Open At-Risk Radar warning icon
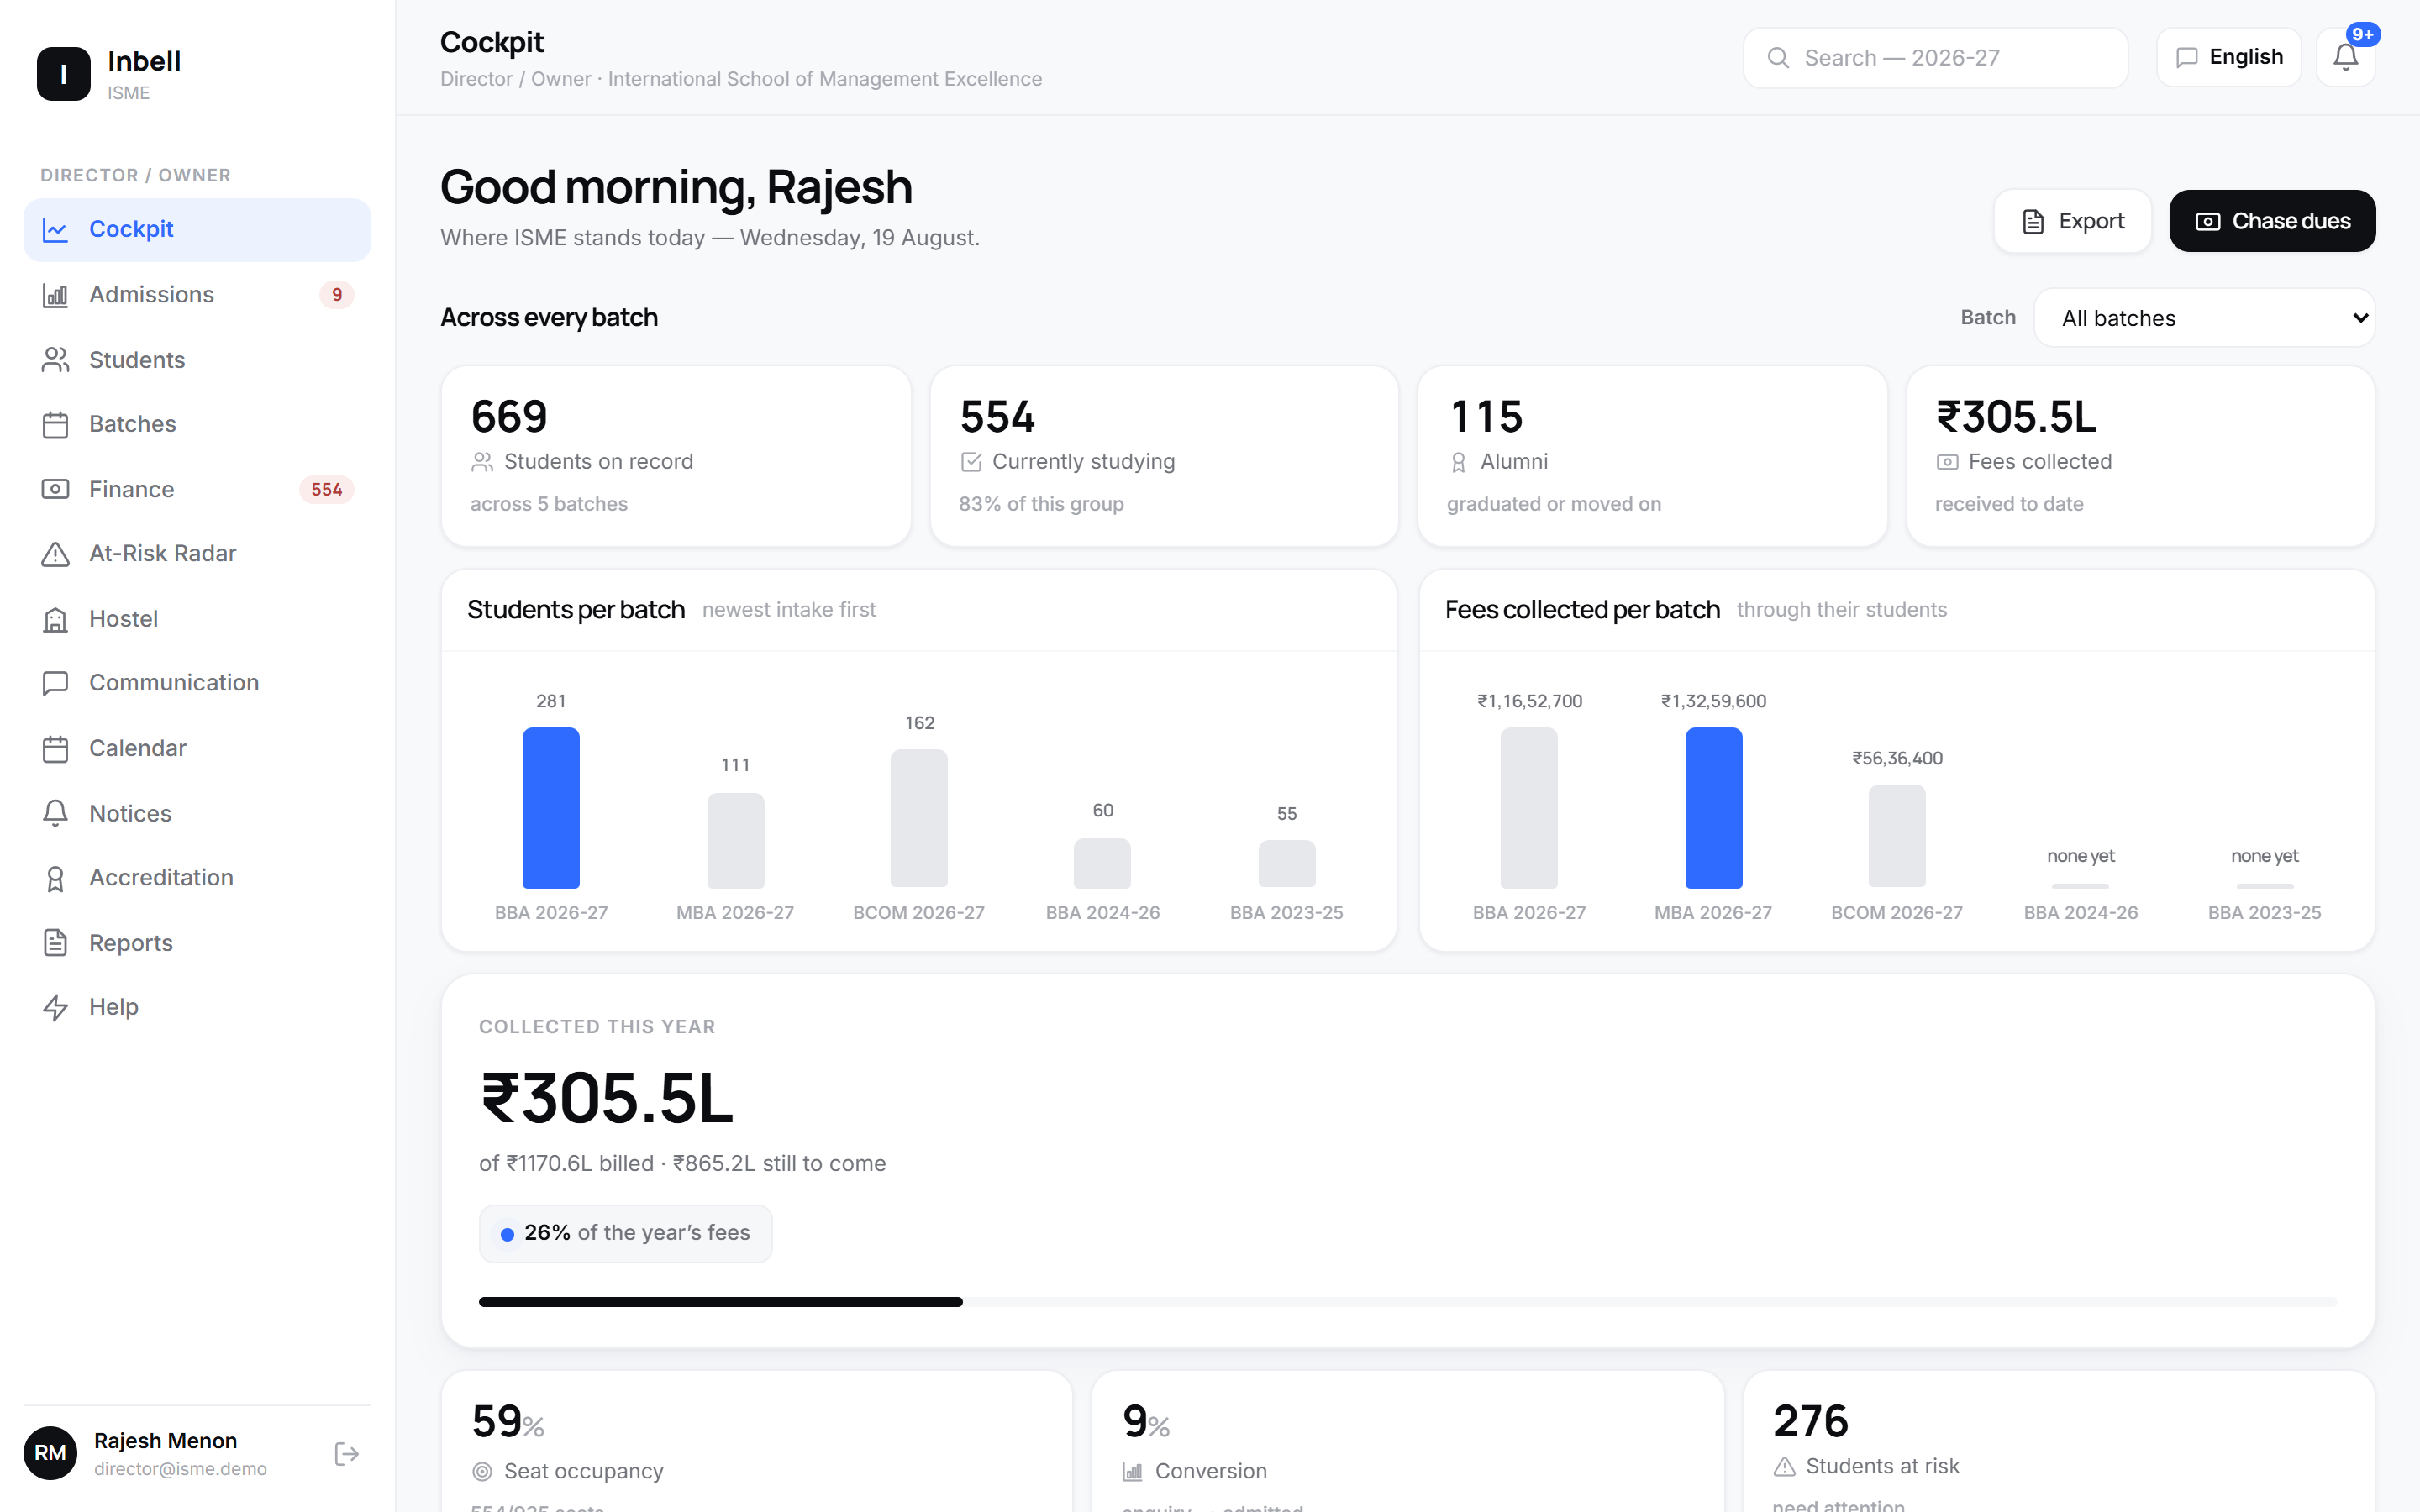The width and height of the screenshot is (2420, 1512). tap(55, 554)
